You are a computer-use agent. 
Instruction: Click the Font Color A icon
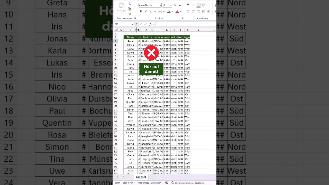pyautogui.click(x=177, y=12)
